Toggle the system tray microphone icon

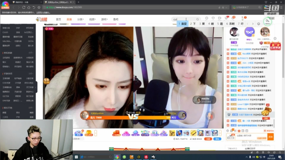point(250,157)
